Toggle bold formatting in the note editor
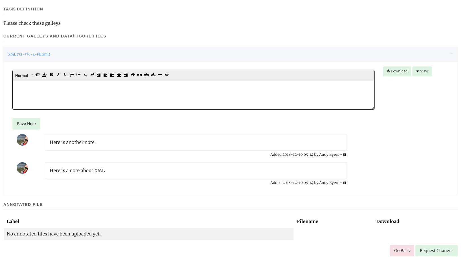 pyautogui.click(x=51, y=75)
